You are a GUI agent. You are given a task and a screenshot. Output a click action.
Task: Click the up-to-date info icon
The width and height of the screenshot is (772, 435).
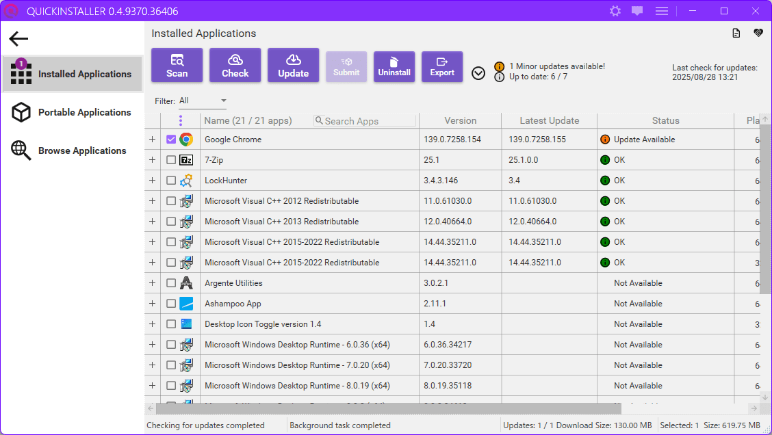[499, 77]
